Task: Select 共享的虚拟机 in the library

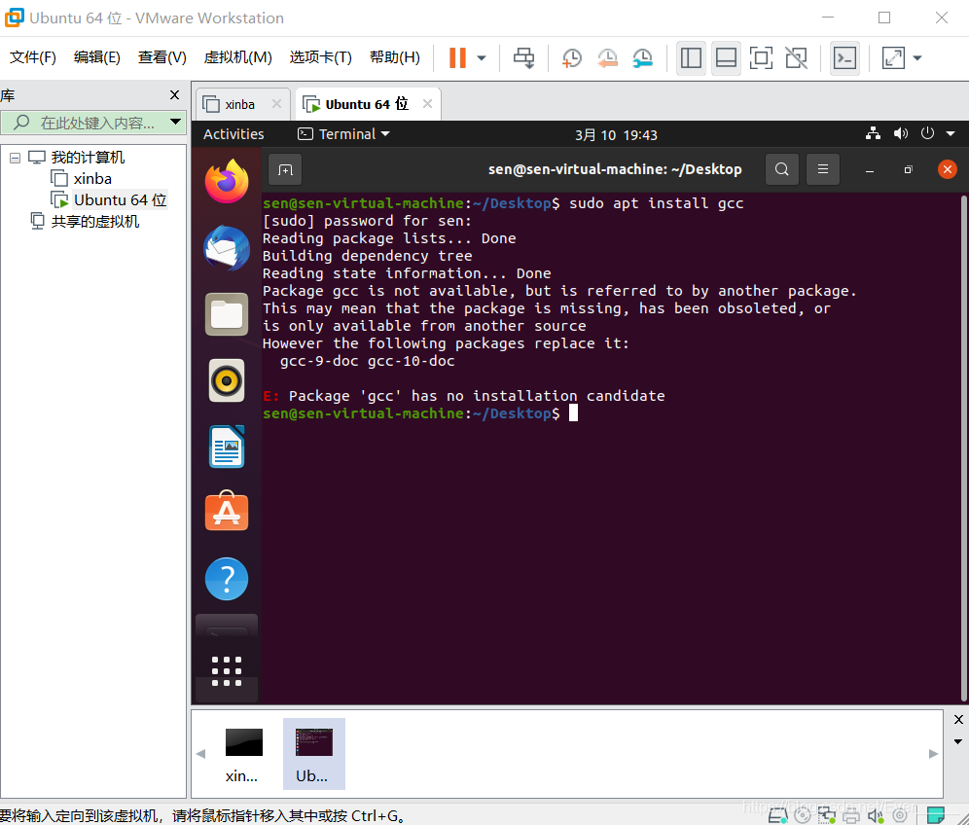Action: pyautogui.click(x=94, y=221)
